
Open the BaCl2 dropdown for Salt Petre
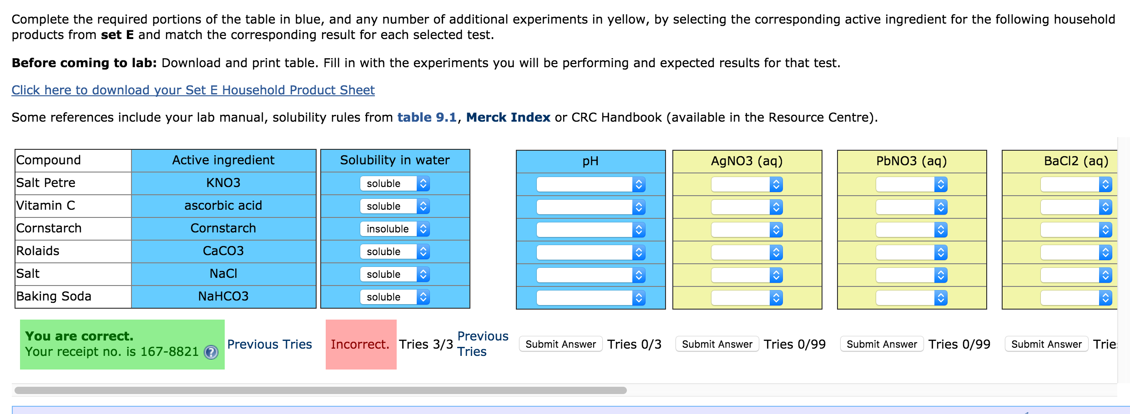(x=1076, y=184)
